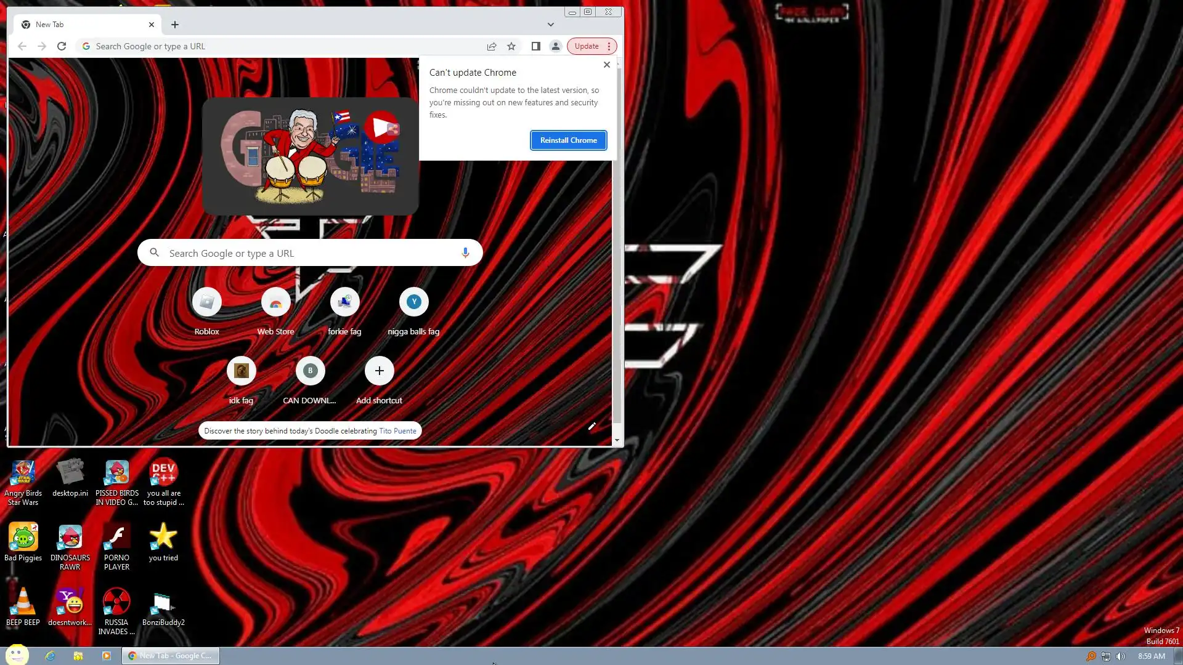Bookmark this tab with the star icon

tap(511, 46)
